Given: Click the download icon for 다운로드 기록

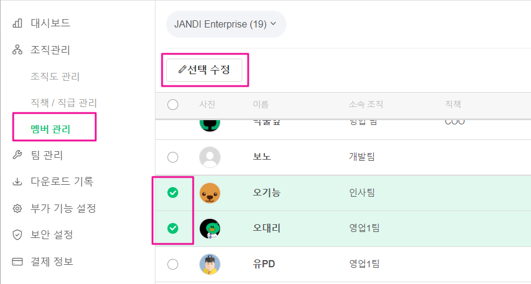Looking at the screenshot, I should tap(17, 182).
